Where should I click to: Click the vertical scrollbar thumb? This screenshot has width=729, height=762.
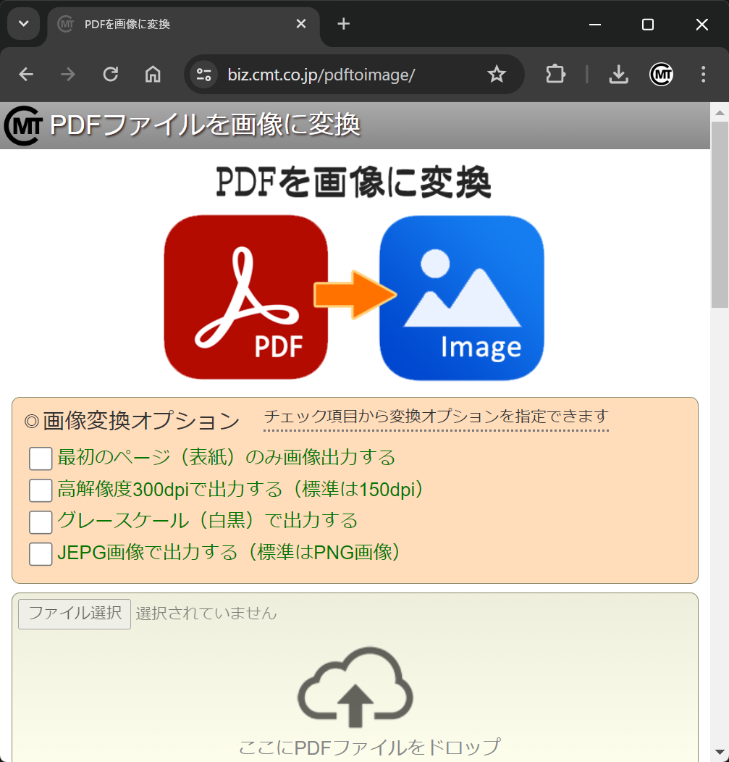[720, 215]
